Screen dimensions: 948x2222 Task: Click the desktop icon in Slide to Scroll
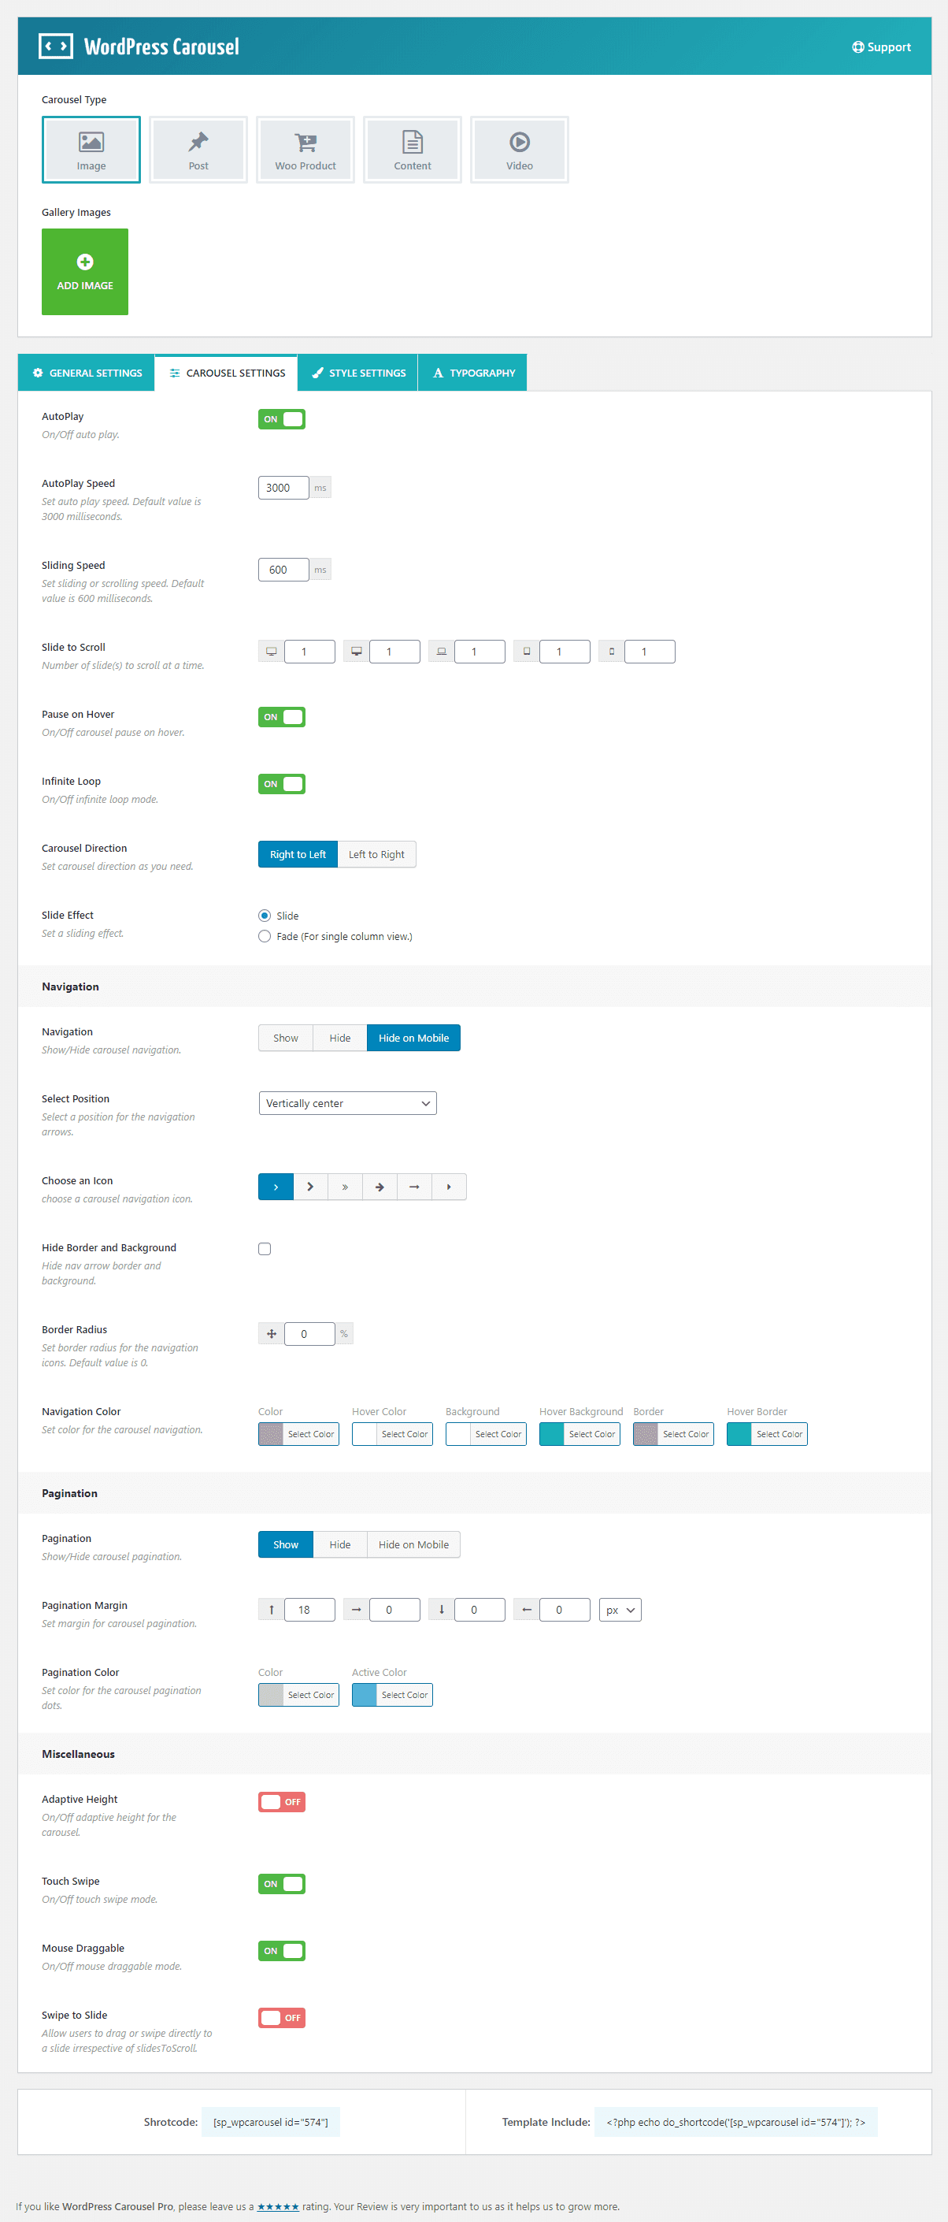tap(356, 652)
